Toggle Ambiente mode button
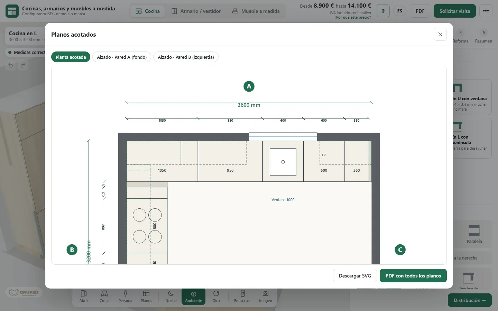 click(x=193, y=296)
